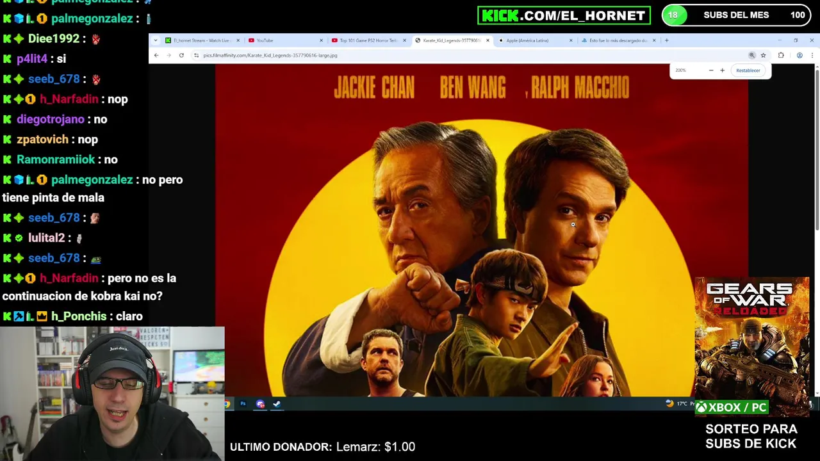The width and height of the screenshot is (820, 461).
Task: Open the pink circular app in taskbar
Action: (x=260, y=404)
